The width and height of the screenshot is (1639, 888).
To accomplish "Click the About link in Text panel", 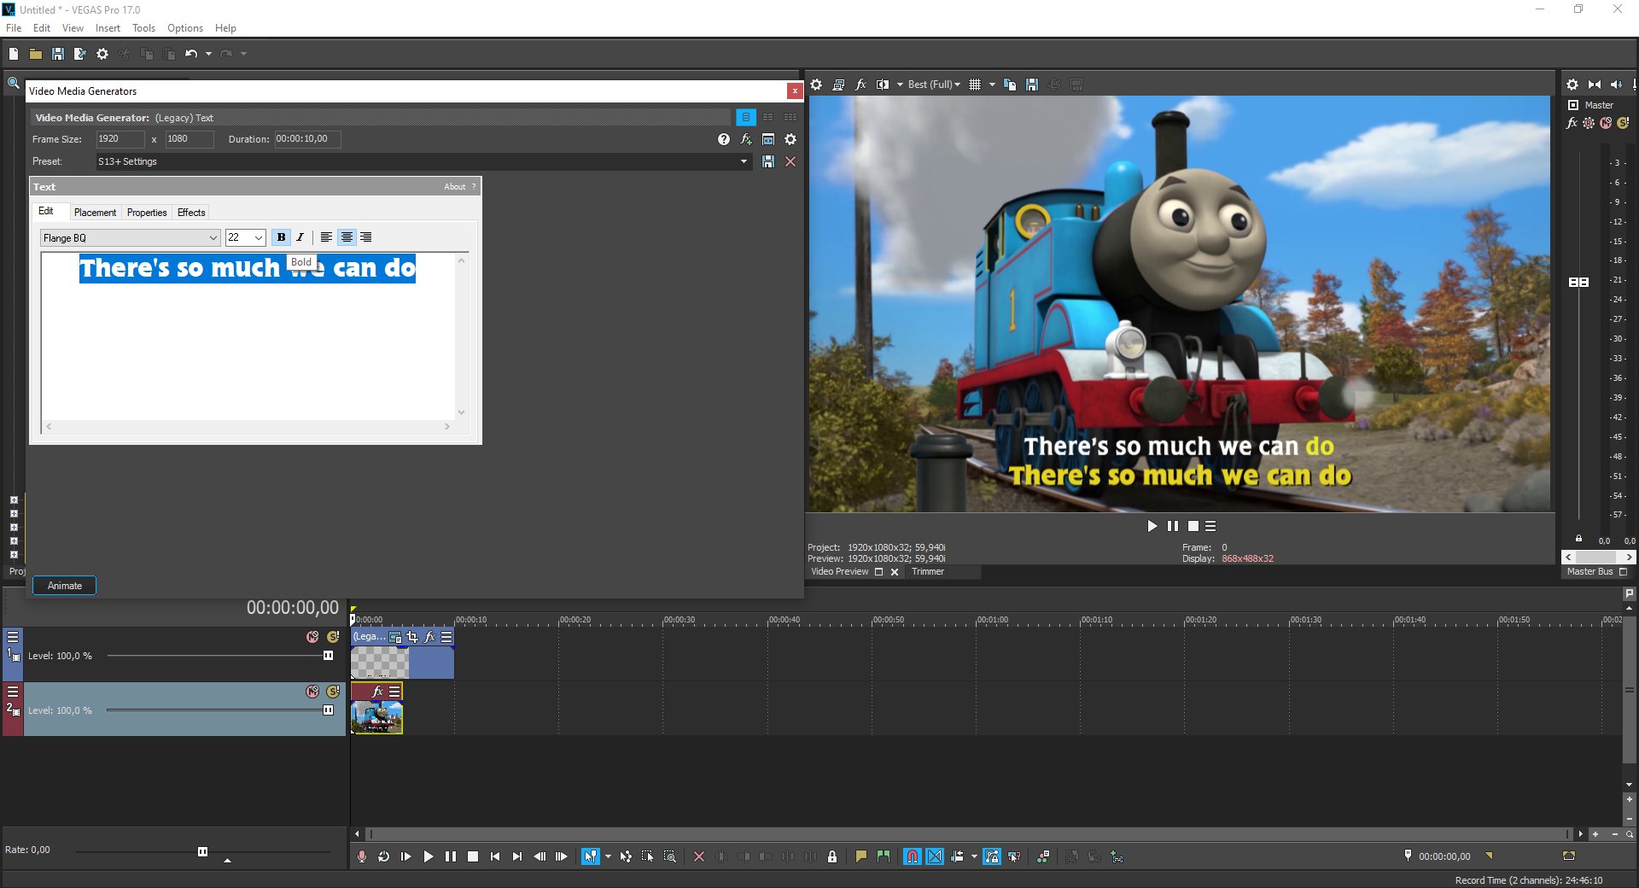I will coord(454,187).
